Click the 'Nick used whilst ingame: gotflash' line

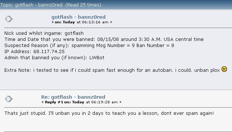tap(44, 33)
